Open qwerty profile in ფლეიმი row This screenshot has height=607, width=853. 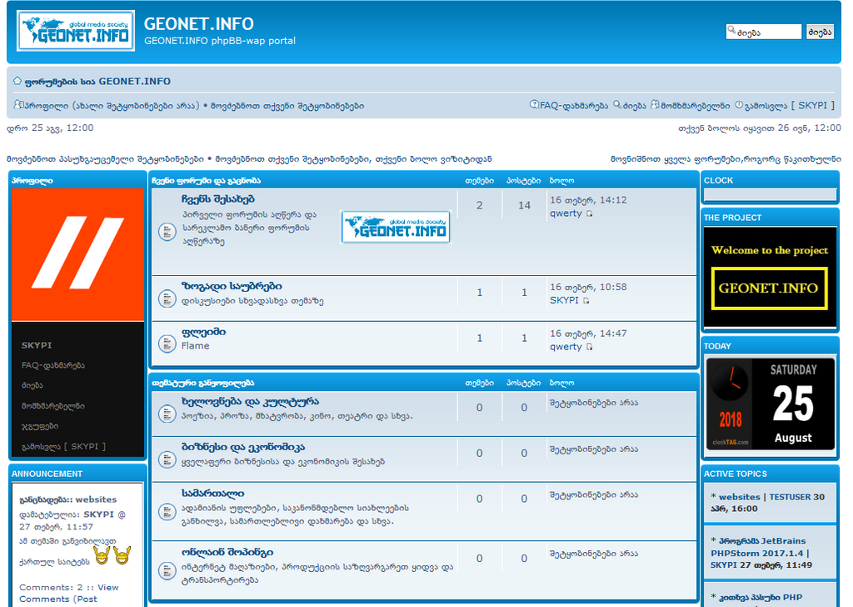click(x=566, y=346)
